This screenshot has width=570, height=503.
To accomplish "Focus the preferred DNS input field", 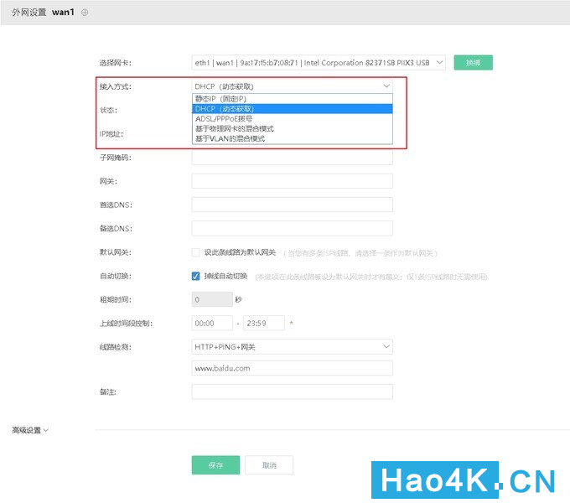I will click(x=293, y=205).
